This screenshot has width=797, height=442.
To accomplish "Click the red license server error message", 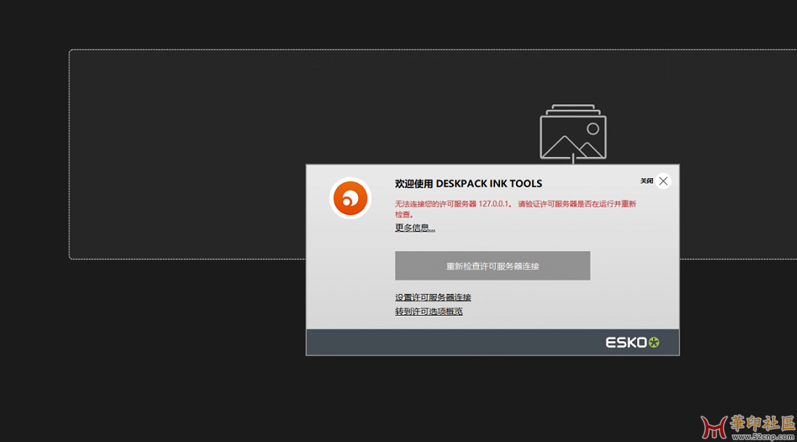I will click(x=515, y=208).
